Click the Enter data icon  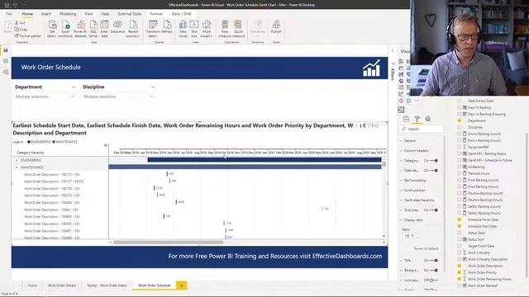coord(104,25)
